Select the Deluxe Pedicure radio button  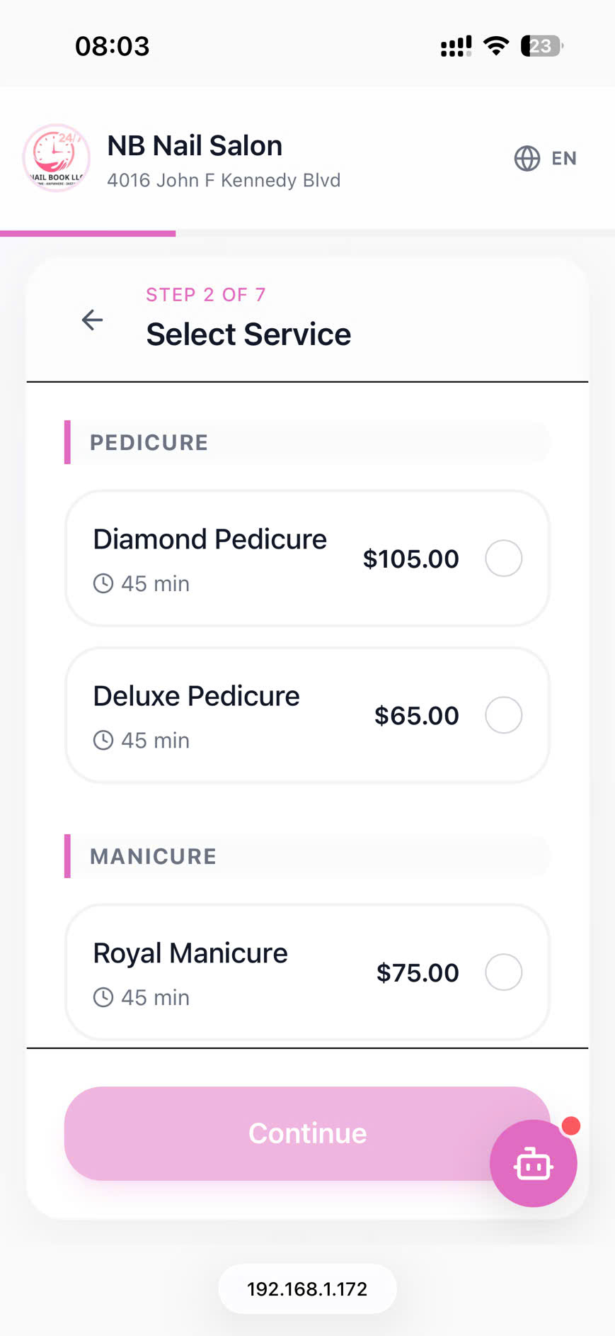(504, 714)
